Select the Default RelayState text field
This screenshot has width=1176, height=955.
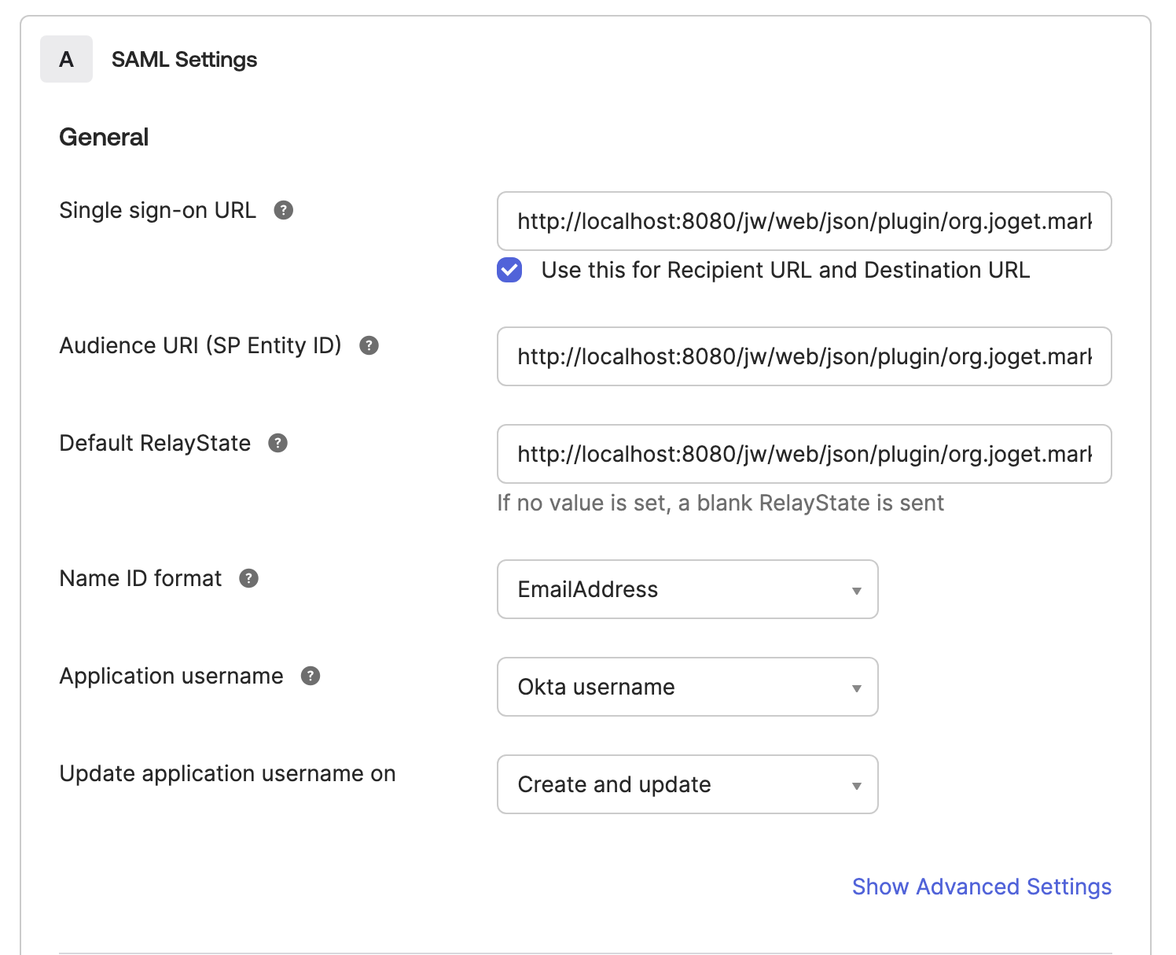(803, 454)
